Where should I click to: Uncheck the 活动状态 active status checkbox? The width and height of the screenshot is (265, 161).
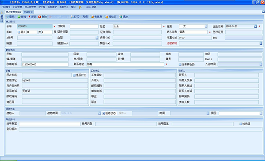click(x=104, y=113)
